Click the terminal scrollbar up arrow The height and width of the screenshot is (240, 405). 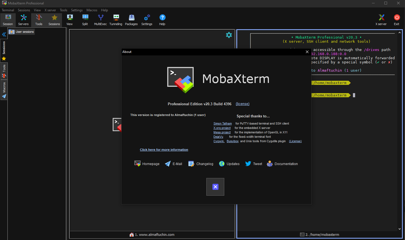tap(399, 33)
